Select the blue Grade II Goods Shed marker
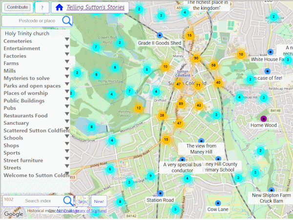This screenshot has width=293, height=220. point(160,35)
